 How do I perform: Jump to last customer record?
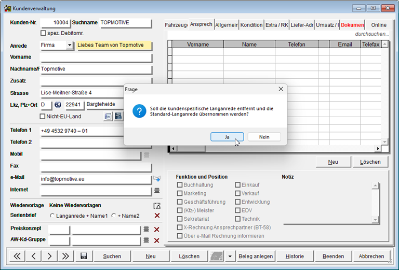click(65, 257)
